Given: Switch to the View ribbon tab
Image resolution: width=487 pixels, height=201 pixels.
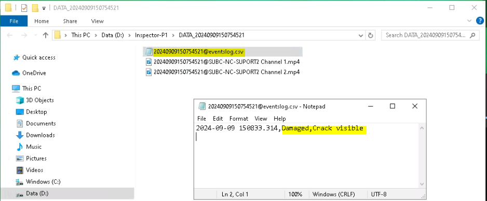Looking at the screenshot, I should click(97, 21).
